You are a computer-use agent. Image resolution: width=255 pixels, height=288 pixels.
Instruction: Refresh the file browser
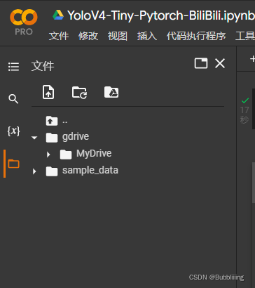click(79, 92)
